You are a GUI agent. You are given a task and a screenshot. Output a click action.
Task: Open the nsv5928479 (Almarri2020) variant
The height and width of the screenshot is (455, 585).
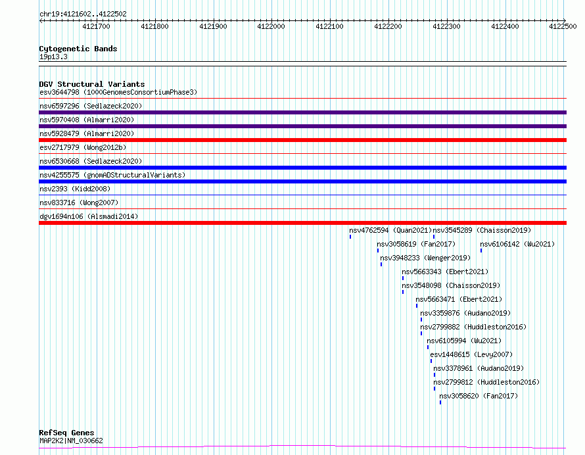tap(87, 133)
